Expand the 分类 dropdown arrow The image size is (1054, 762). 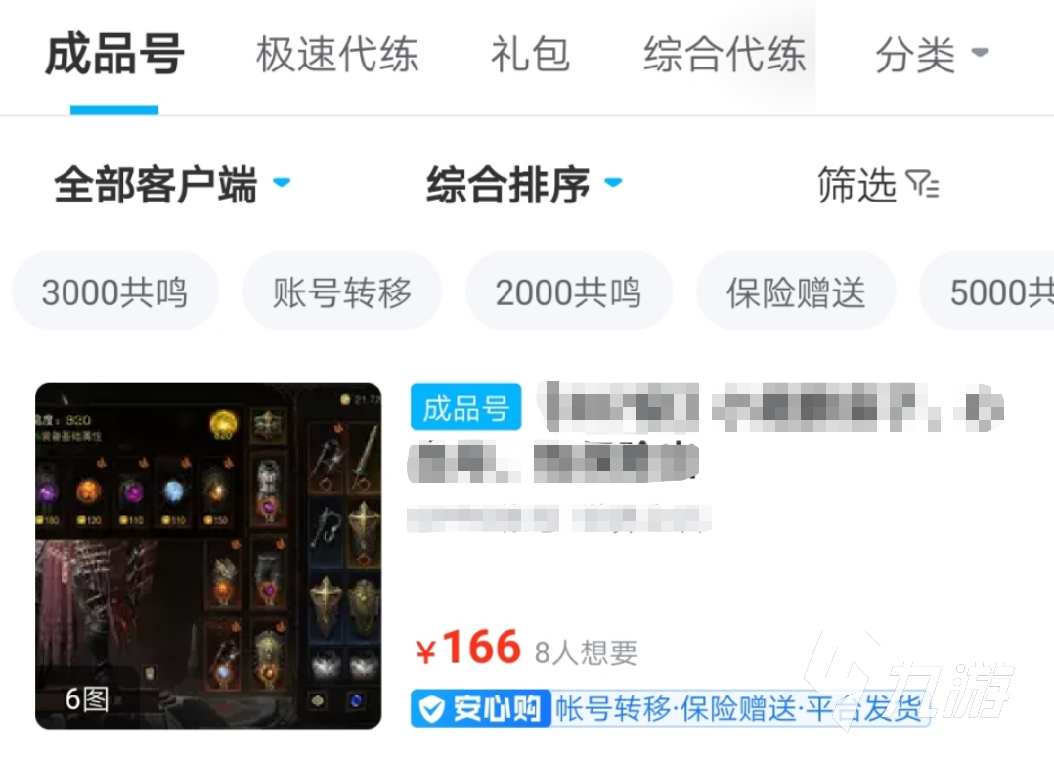tap(980, 52)
